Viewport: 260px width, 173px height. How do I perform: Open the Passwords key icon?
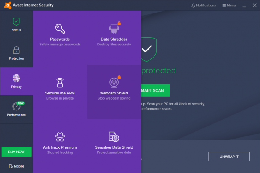(60, 29)
